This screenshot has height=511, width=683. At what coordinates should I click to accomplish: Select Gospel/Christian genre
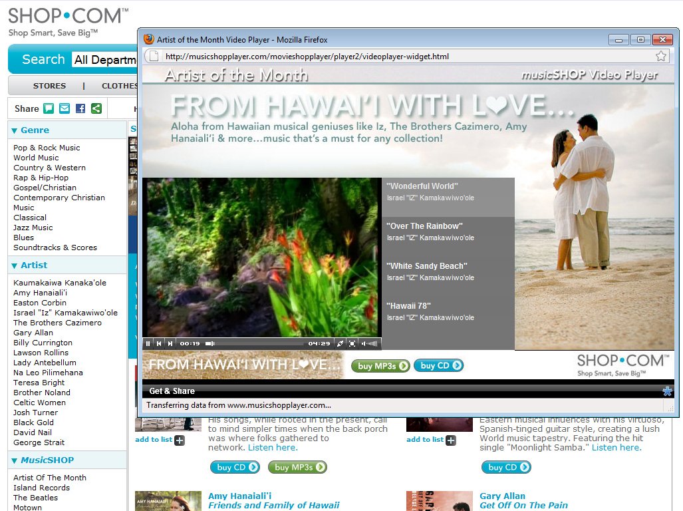click(x=45, y=188)
